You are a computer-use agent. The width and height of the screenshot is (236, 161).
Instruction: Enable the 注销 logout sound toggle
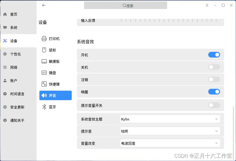click(x=214, y=79)
